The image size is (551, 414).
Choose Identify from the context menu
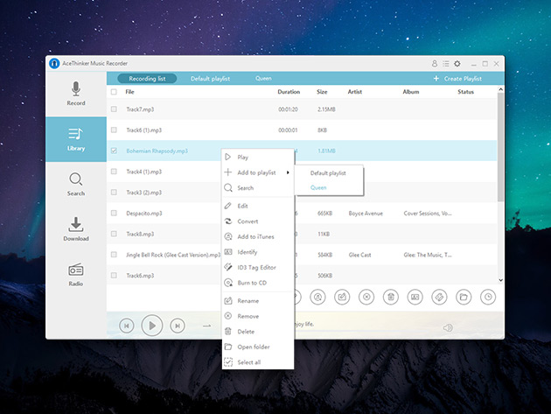(x=258, y=252)
